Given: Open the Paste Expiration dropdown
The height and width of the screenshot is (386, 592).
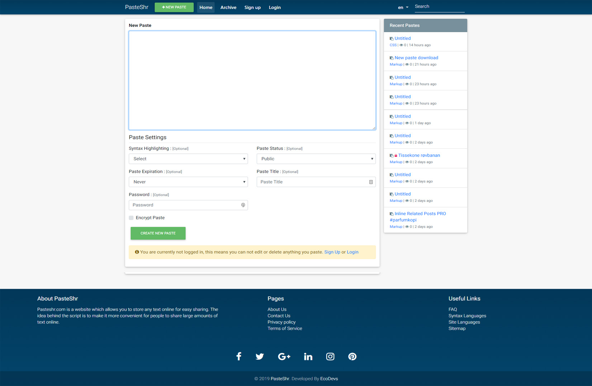Looking at the screenshot, I should pos(188,182).
